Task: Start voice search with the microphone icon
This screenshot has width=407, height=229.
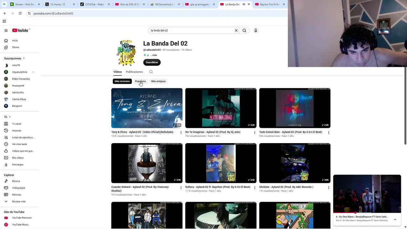Action: click(x=256, y=31)
